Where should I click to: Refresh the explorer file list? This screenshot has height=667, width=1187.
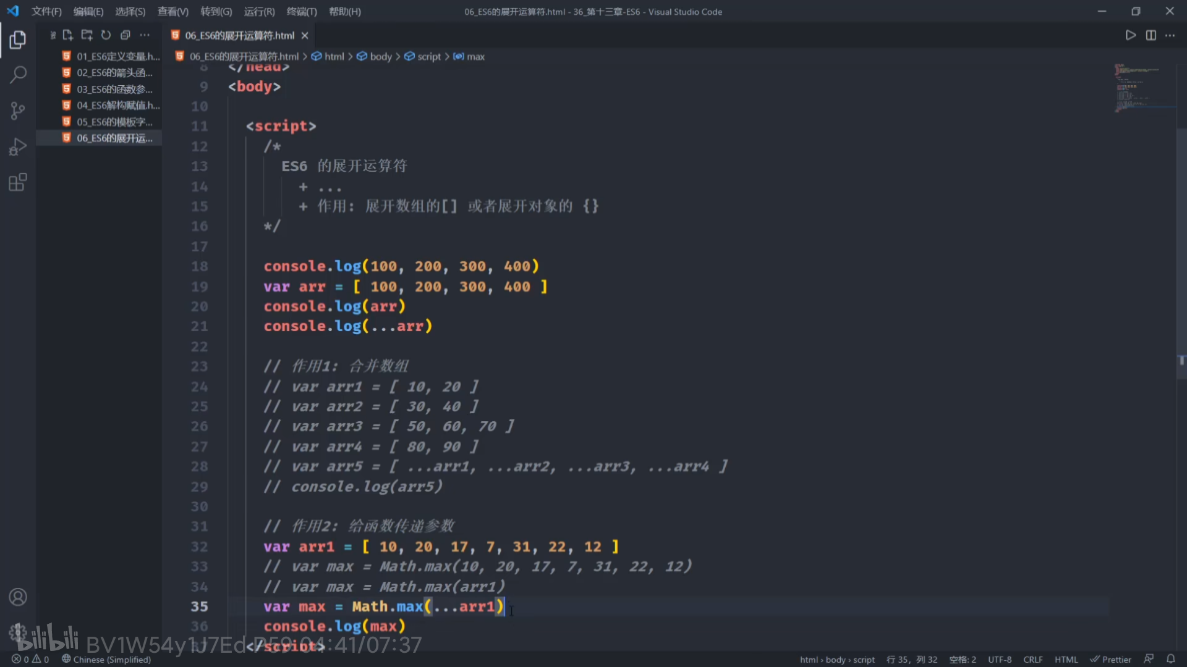(106, 35)
